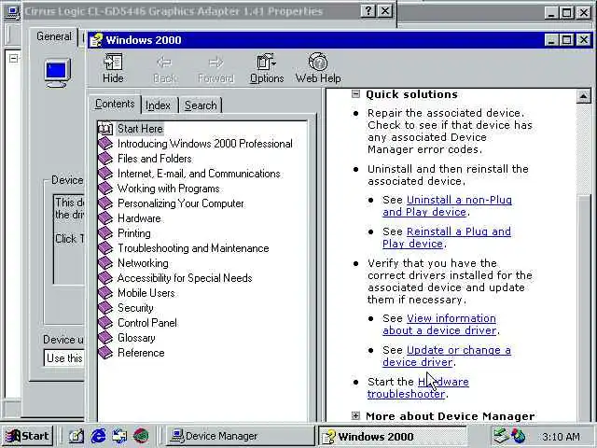
Task: Collapse tree node in Device Manager window
Action: (x=13, y=58)
